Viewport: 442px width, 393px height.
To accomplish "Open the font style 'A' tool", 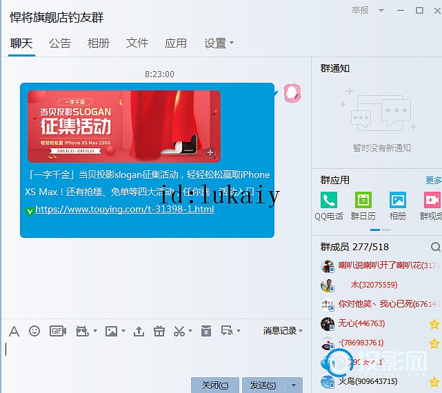I will point(14,331).
